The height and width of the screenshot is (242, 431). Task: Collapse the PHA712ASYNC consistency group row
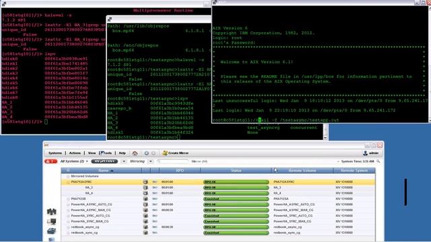[68, 182]
